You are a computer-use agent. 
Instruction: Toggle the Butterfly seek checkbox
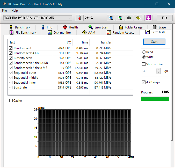11,58
